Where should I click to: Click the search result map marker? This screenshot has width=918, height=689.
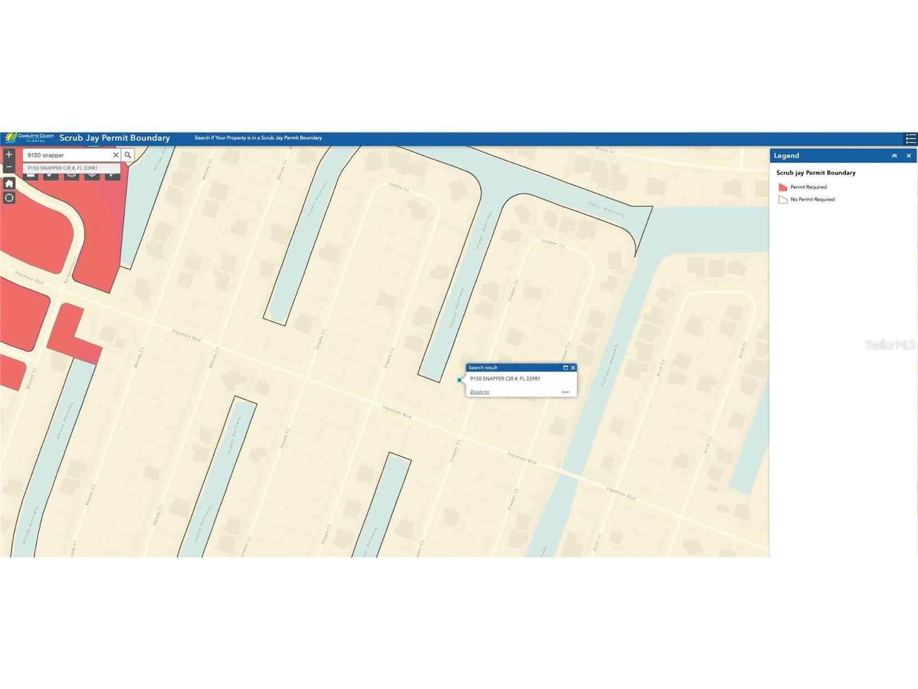pyautogui.click(x=459, y=380)
